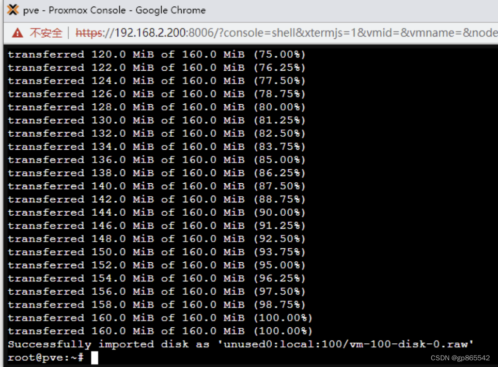The width and height of the screenshot is (498, 367).
Task: Click the line showing (76.25%)
Action: [x=157, y=68]
